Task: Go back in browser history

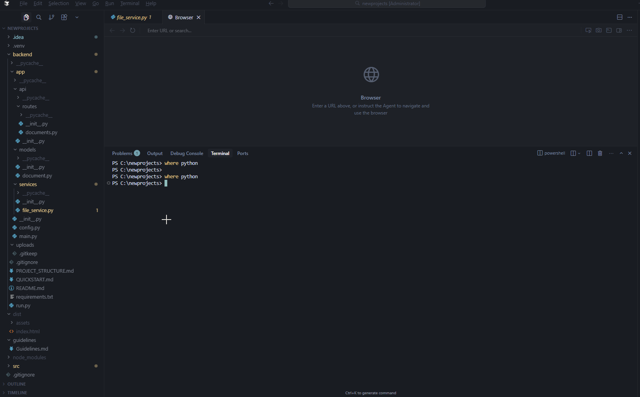Action: tap(112, 30)
